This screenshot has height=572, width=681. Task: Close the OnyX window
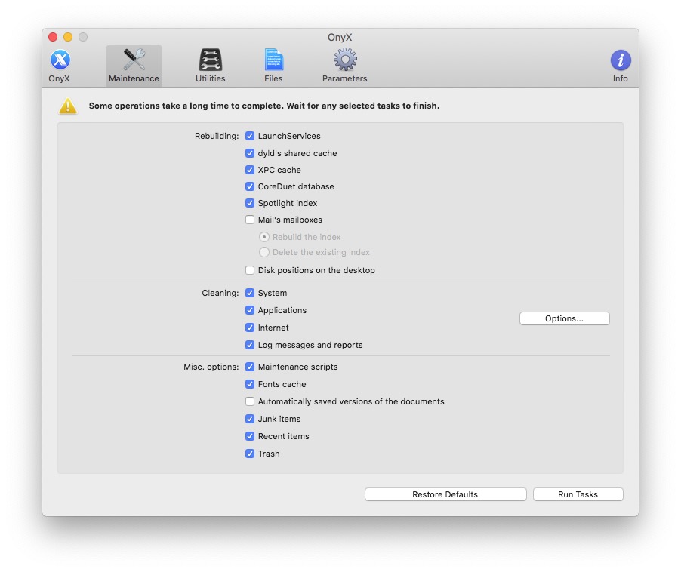(53, 37)
